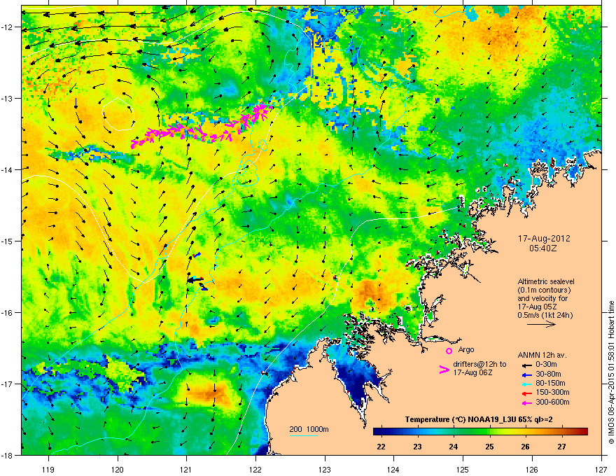Viewport: 616px width, 476px height.
Task: Select the magenta 300-600m arrow legend symbol
Action: 527,402
